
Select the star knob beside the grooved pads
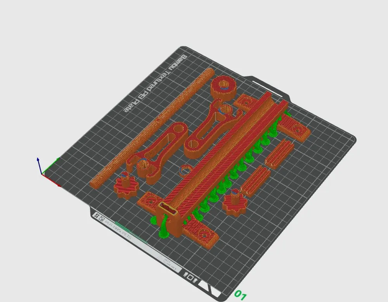tap(235, 203)
